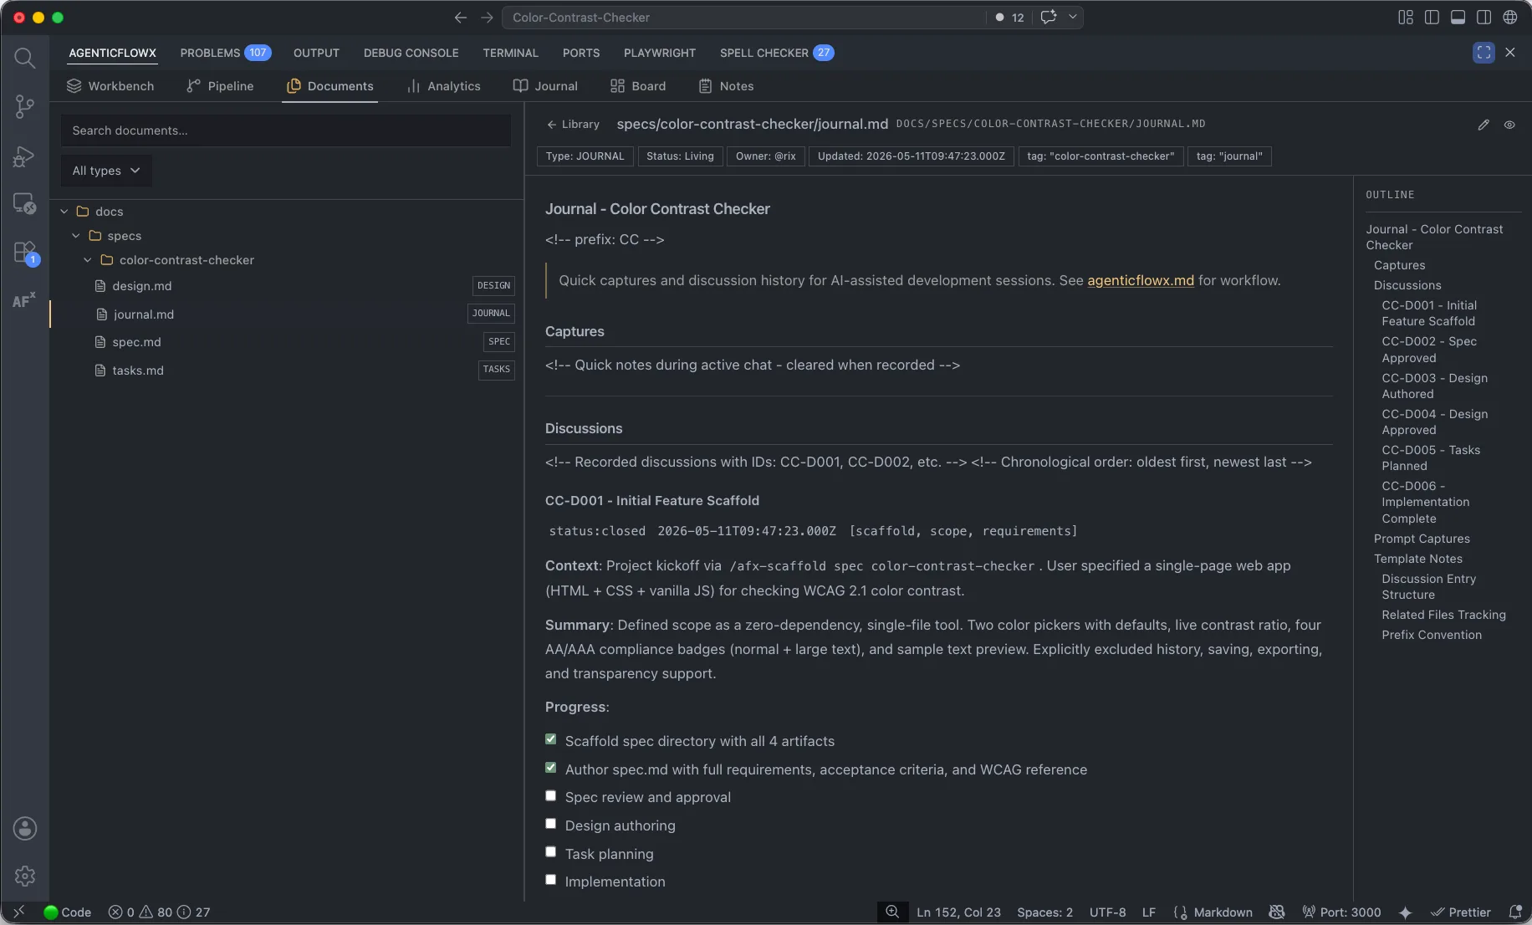Open the Run and Debug view

click(24, 156)
